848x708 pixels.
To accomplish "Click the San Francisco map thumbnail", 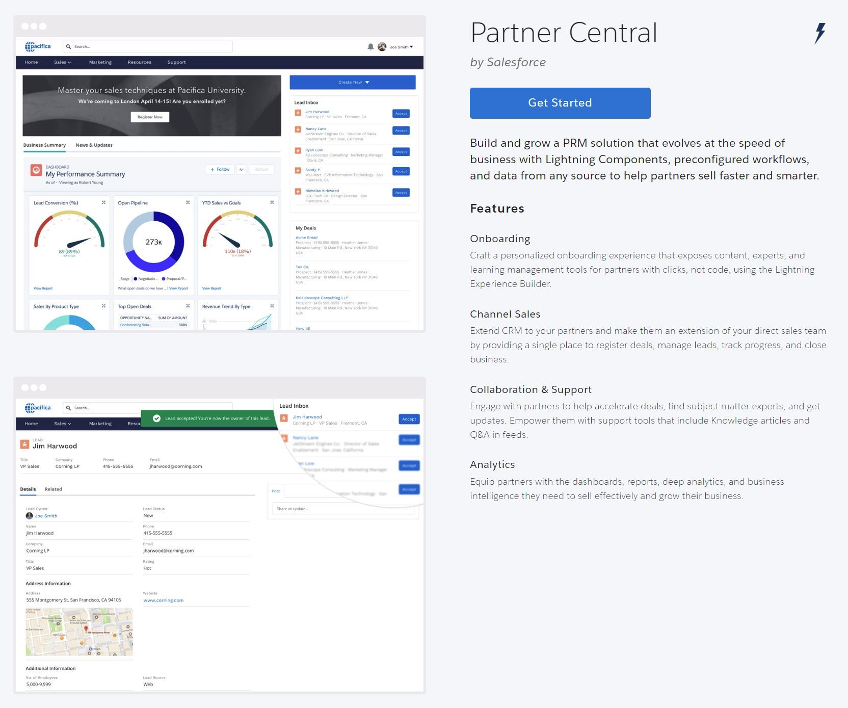I will (79, 632).
